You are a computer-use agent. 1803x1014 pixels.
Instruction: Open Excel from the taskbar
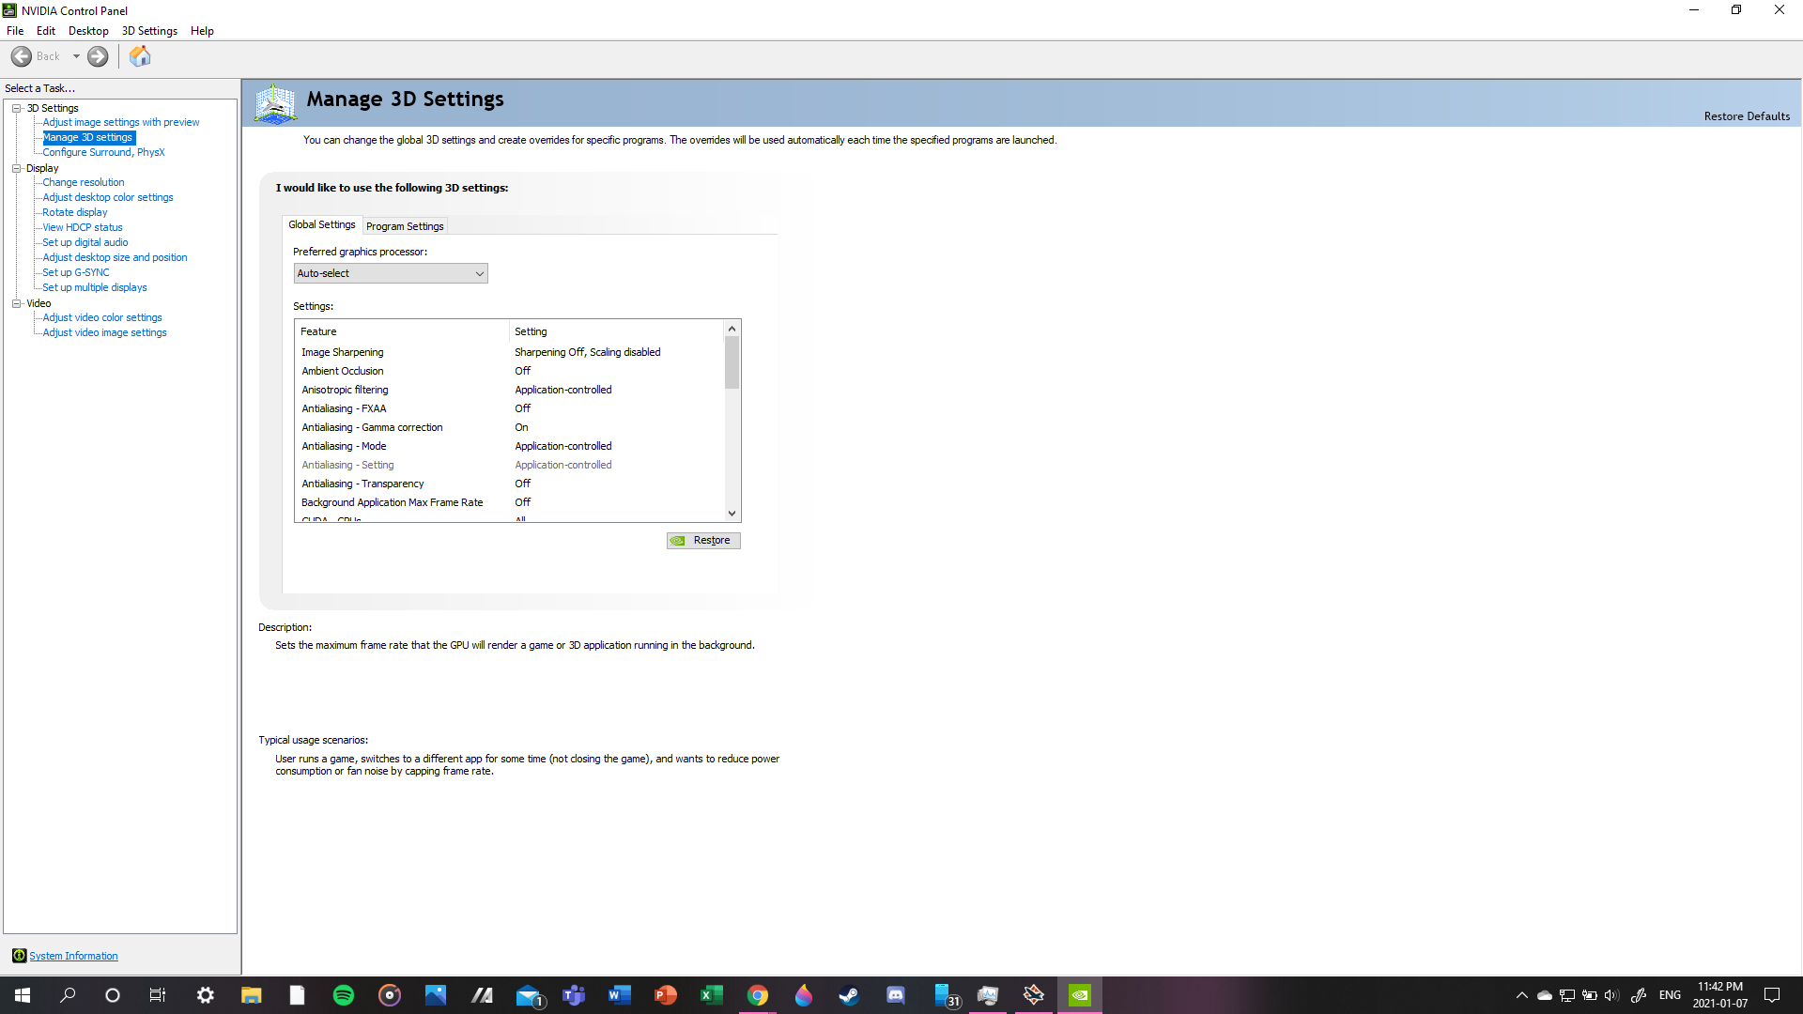pos(711,995)
